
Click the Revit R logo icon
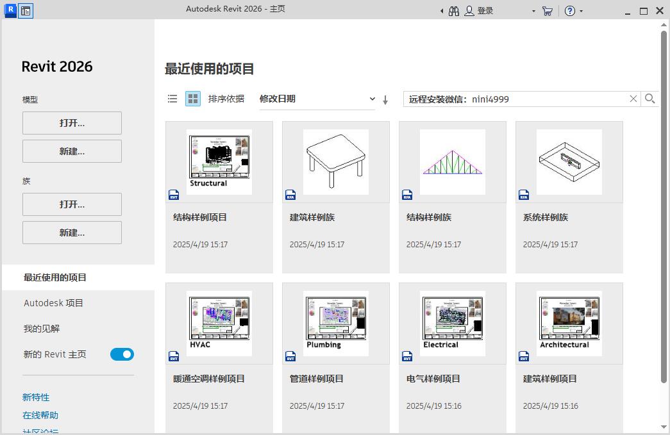click(x=10, y=10)
